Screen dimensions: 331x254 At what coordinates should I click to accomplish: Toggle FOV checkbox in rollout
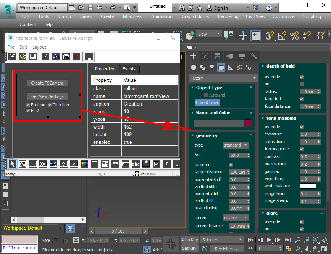pos(28,111)
